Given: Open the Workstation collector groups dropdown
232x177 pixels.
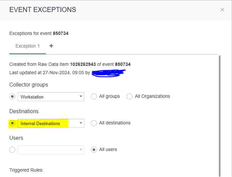Looking at the screenshot, I should (81, 97).
